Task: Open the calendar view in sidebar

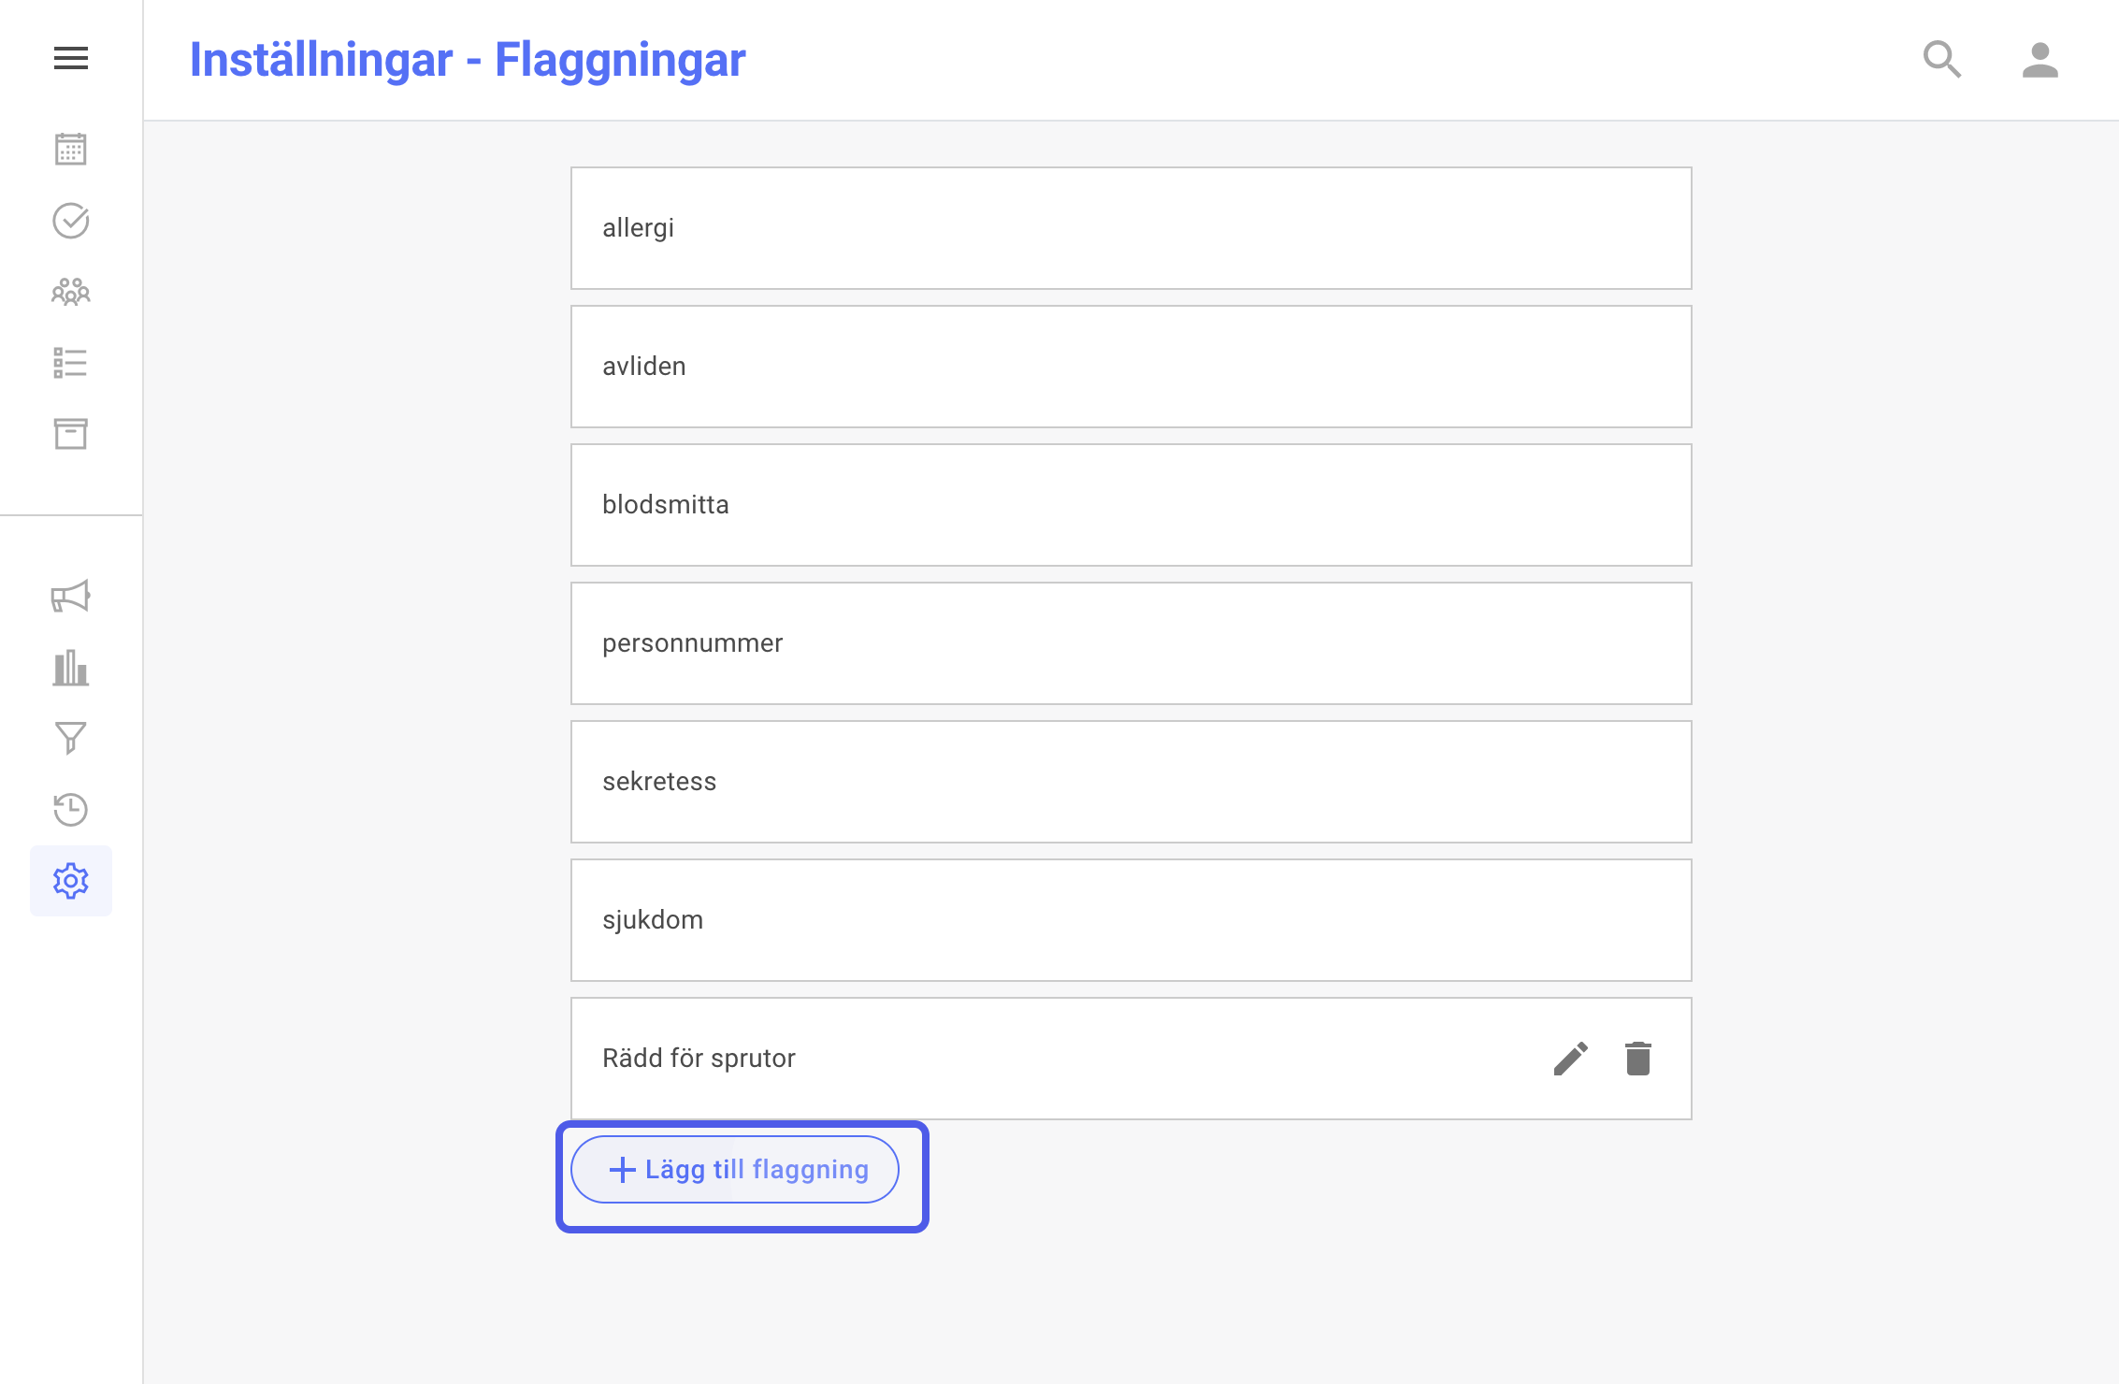Action: pos(71,149)
